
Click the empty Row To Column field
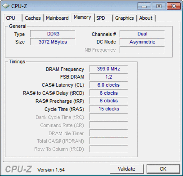(109, 149)
